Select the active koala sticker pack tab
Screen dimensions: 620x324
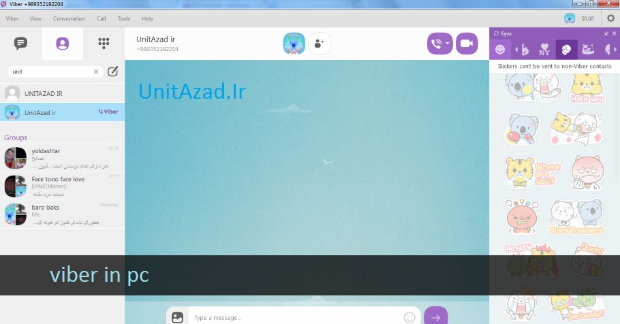[566, 50]
